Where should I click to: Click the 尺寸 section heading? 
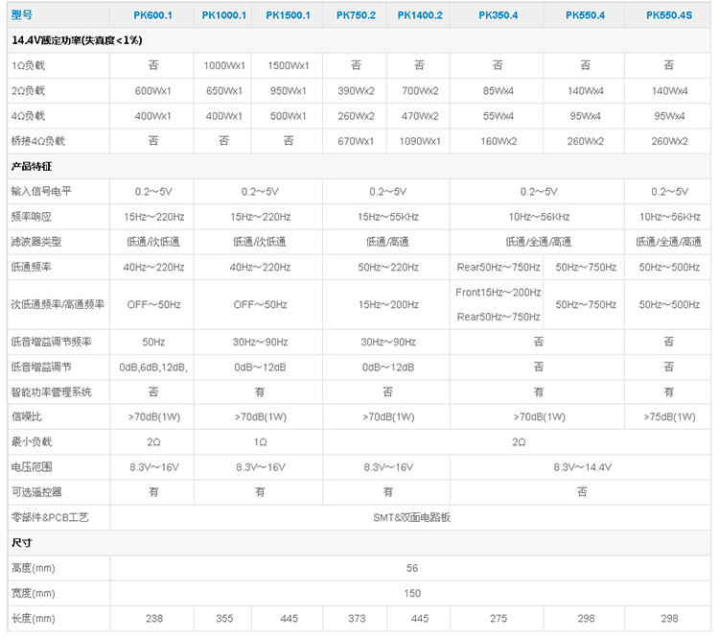click(21, 543)
